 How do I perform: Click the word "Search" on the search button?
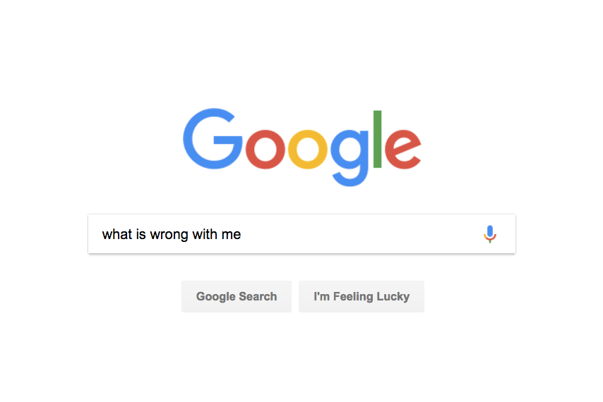click(258, 296)
